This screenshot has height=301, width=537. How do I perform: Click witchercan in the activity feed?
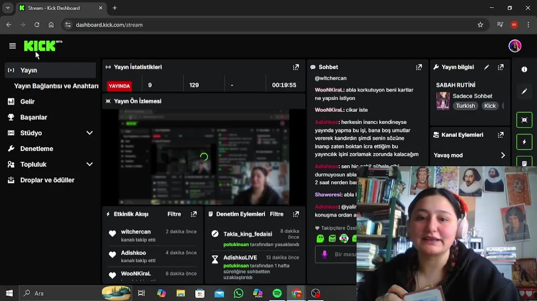point(136,232)
